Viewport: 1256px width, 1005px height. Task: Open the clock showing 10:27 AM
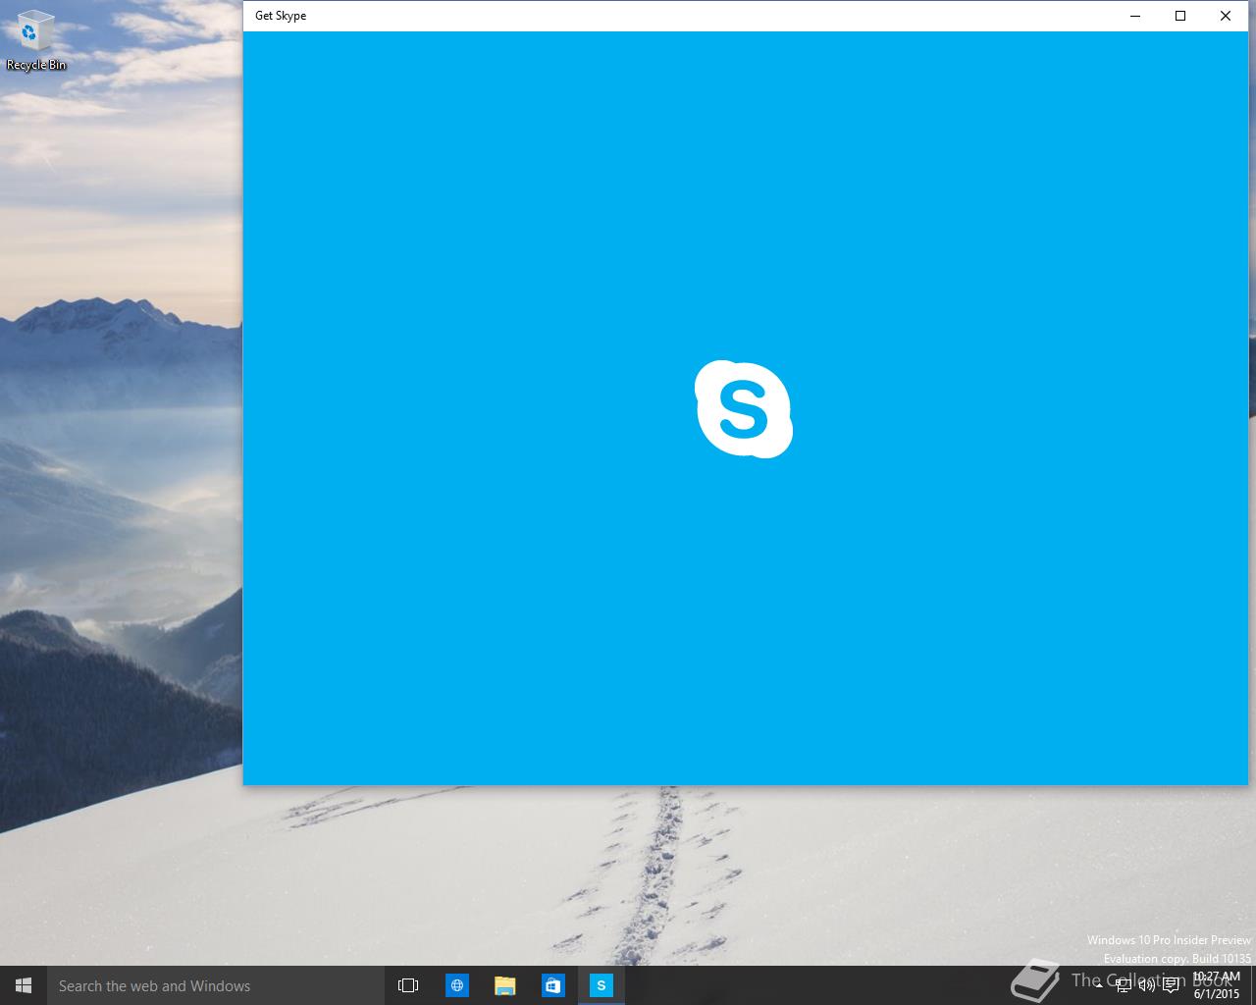[x=1216, y=985]
